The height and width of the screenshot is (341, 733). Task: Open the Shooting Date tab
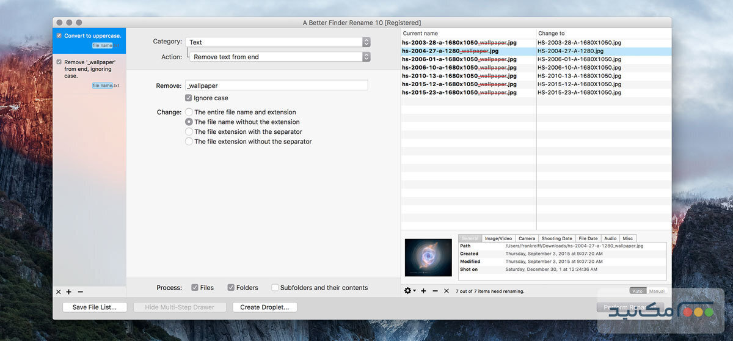[556, 238]
